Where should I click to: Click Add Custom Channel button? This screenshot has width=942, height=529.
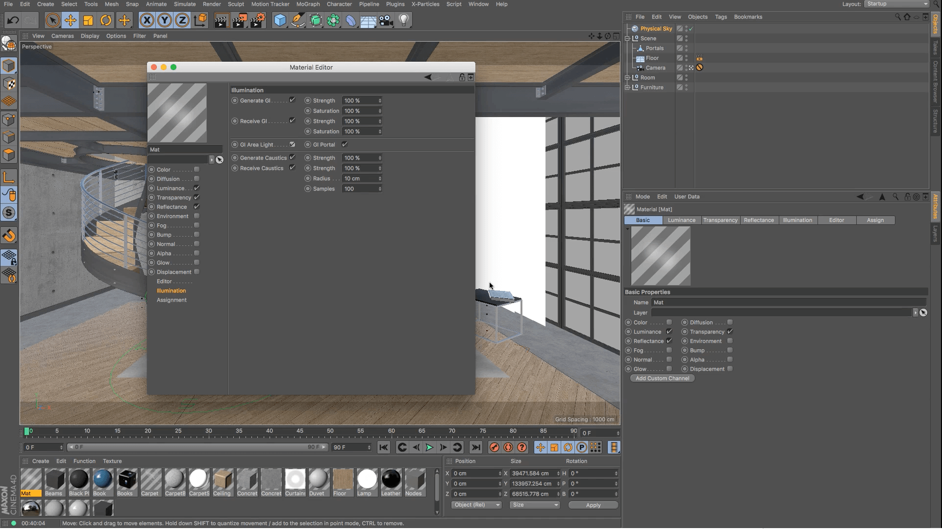(662, 379)
